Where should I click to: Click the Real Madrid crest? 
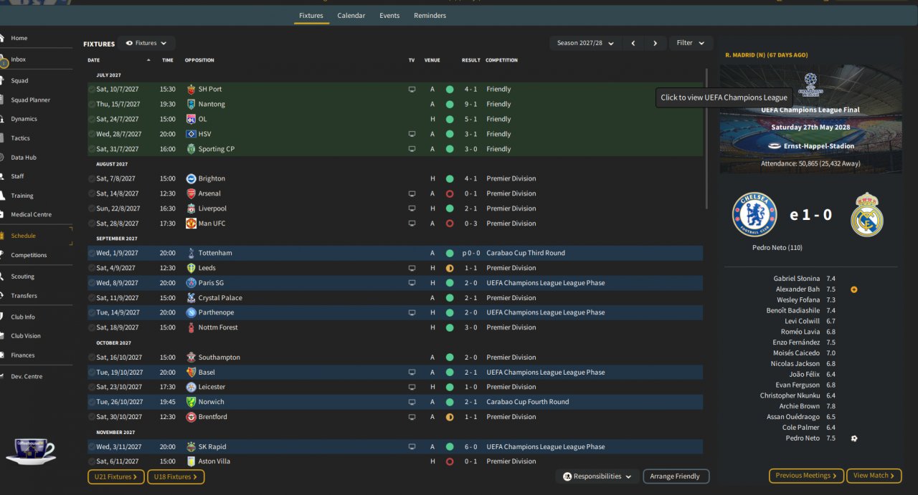click(x=866, y=214)
